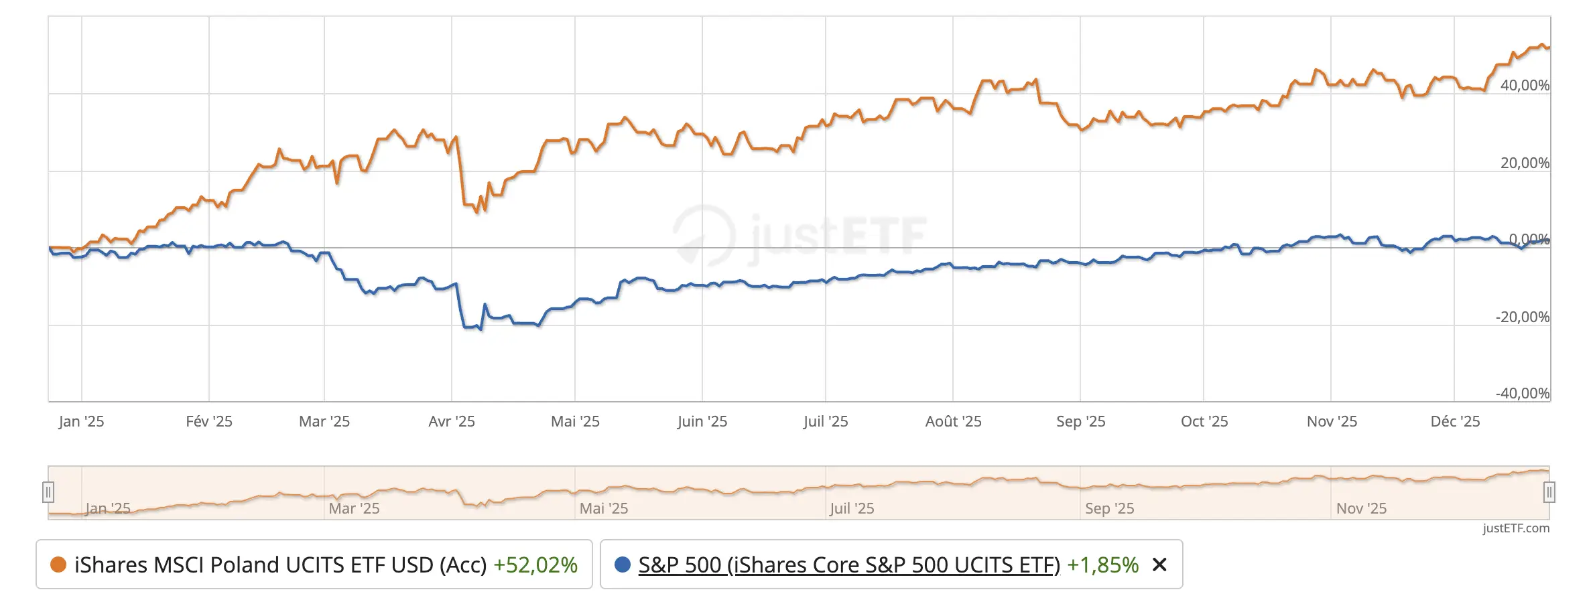Click Mar '25 in the range navigator
The image size is (1595, 604).
pyautogui.click(x=354, y=508)
